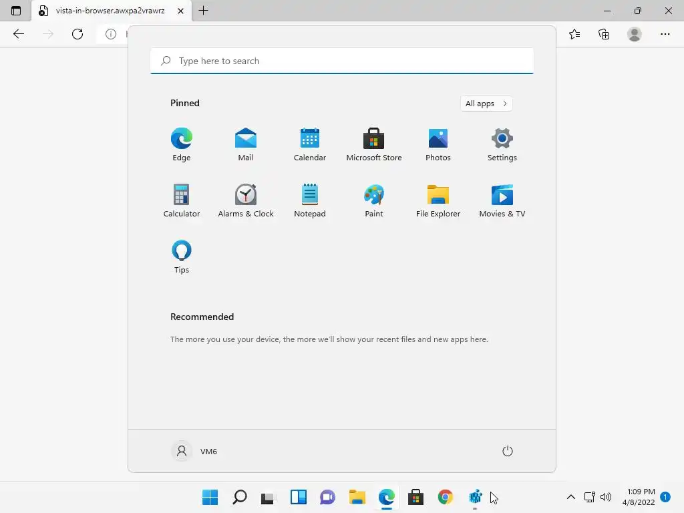Screen dimensions: 684x513
Task: Open the clock showing 1:09 PM
Action: (x=639, y=497)
